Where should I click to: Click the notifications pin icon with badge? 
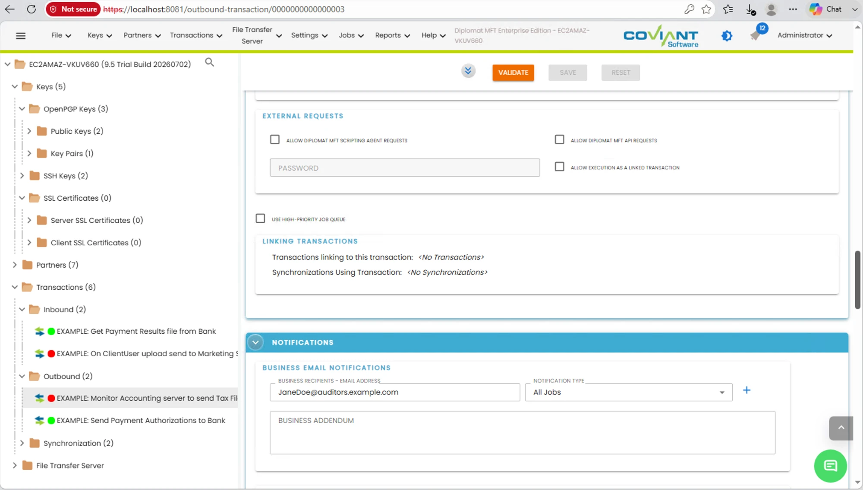756,35
